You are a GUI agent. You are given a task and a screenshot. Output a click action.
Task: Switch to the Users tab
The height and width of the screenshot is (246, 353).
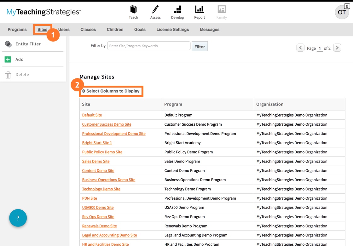[64, 29]
